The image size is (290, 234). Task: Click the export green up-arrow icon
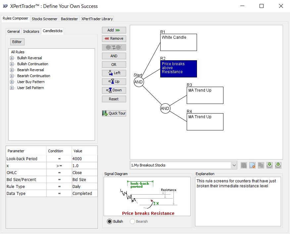click(278, 165)
